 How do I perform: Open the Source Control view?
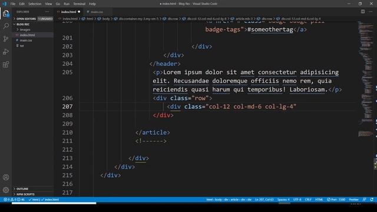[6, 39]
